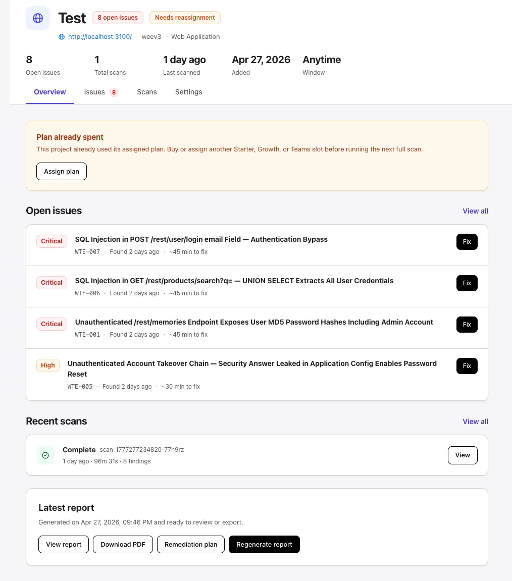Click the High severity badge on WTE-005

pos(47,365)
